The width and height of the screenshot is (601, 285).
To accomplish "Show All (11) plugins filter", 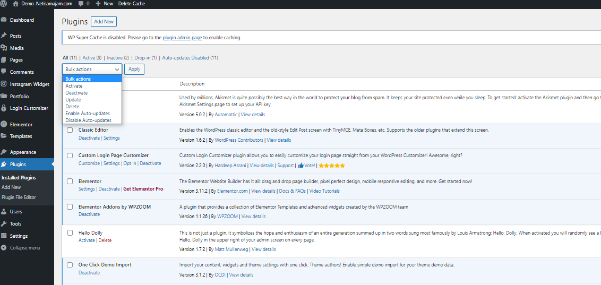I will pos(70,58).
